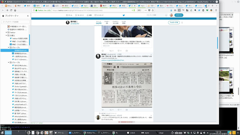The width and height of the screenshot is (240, 135).
Task: Open the Firefox hamburger menu
Action: 216,10
